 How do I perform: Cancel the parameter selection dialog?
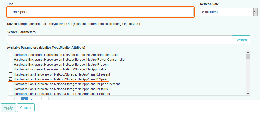click(26, 108)
